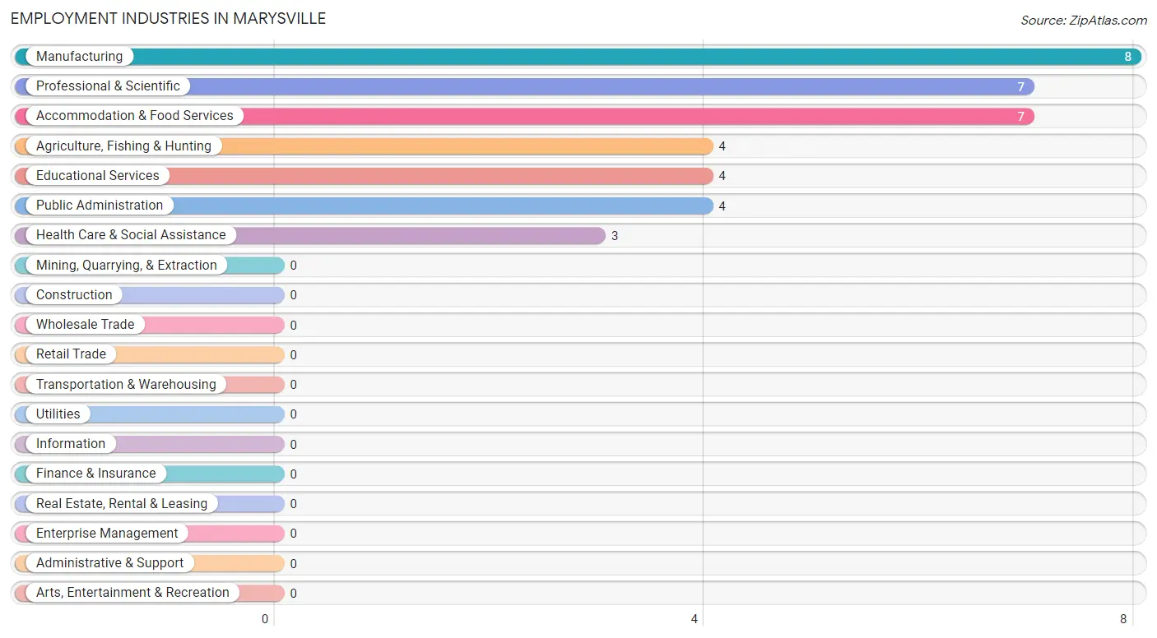Click the Educational Services value 4

(x=723, y=176)
